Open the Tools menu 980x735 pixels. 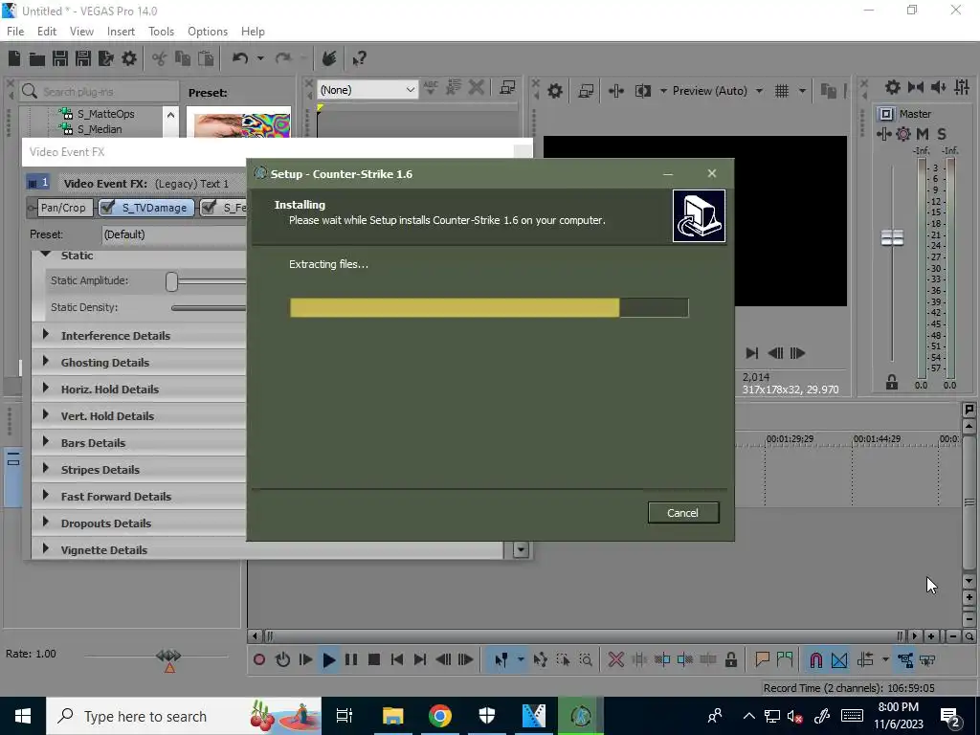pyautogui.click(x=161, y=32)
